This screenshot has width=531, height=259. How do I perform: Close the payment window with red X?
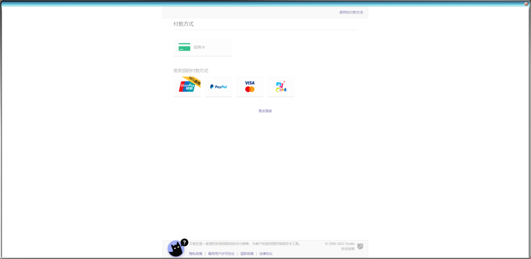pos(526,4)
